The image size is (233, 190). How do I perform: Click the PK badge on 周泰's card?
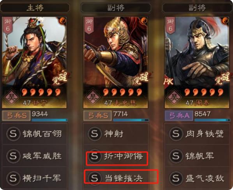pyautogui.click(x=168, y=82)
